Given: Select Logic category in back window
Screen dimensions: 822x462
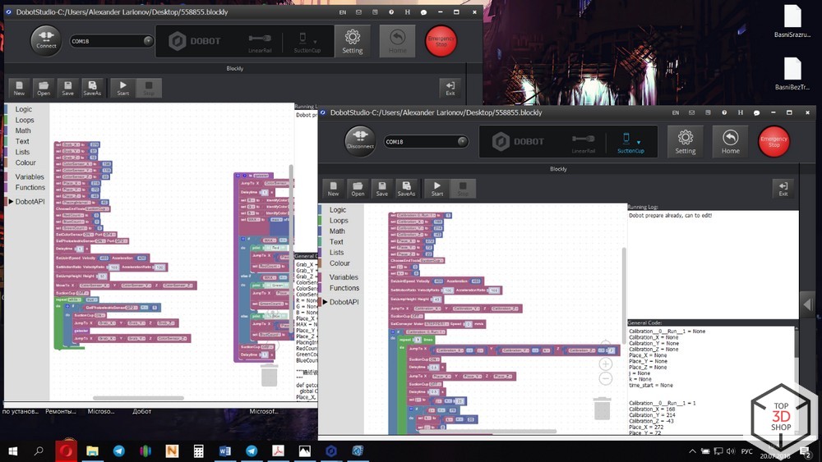Looking at the screenshot, I should 24,109.
